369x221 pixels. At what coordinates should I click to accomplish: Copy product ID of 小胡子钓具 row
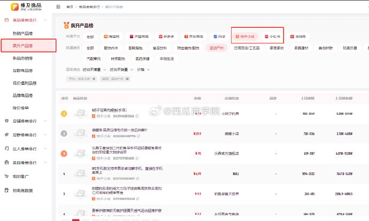tap(137, 116)
